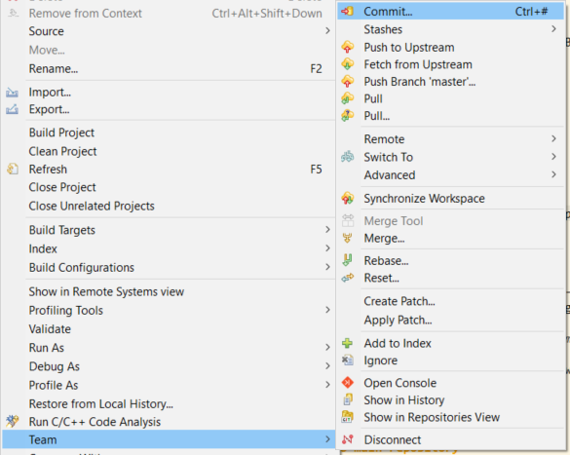This screenshot has height=455, width=570.
Task: Click the Run C/C++ Code Analysis icon
Action: tap(13, 421)
